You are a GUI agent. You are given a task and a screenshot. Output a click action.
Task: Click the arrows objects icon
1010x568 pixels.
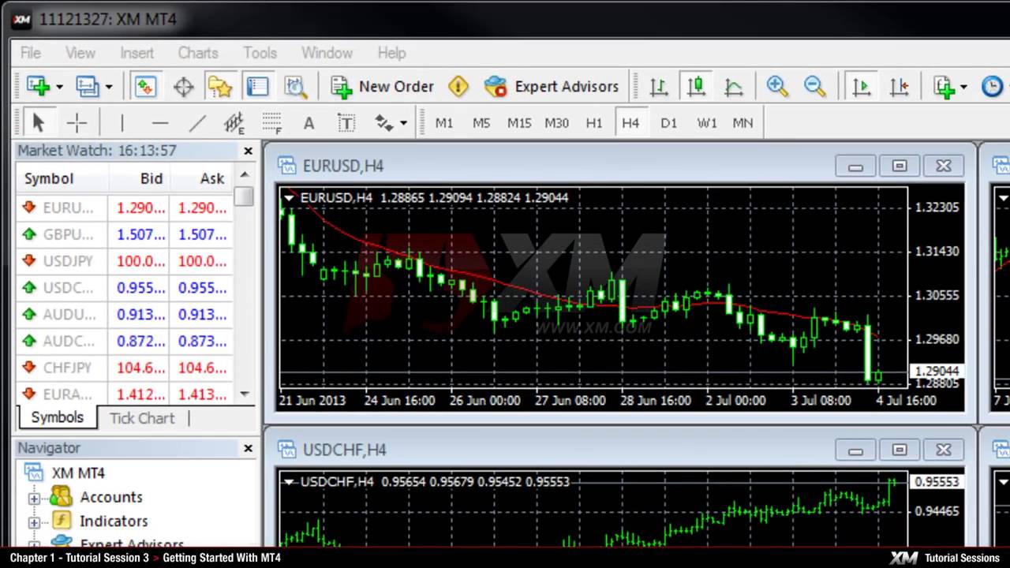tap(384, 122)
